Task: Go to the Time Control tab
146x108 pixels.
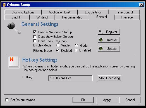Action: point(125,12)
